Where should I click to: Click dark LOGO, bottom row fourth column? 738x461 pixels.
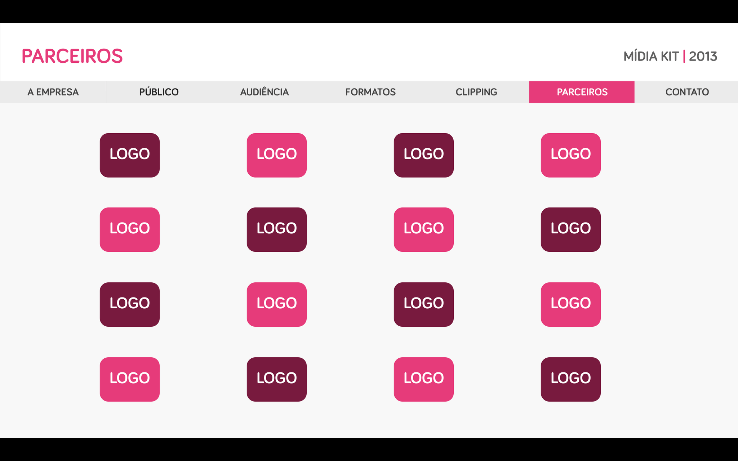(x=571, y=379)
